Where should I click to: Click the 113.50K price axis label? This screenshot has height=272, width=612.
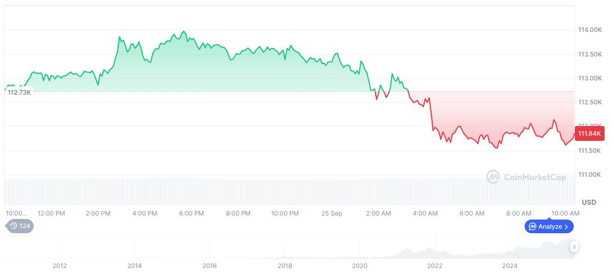pos(590,54)
